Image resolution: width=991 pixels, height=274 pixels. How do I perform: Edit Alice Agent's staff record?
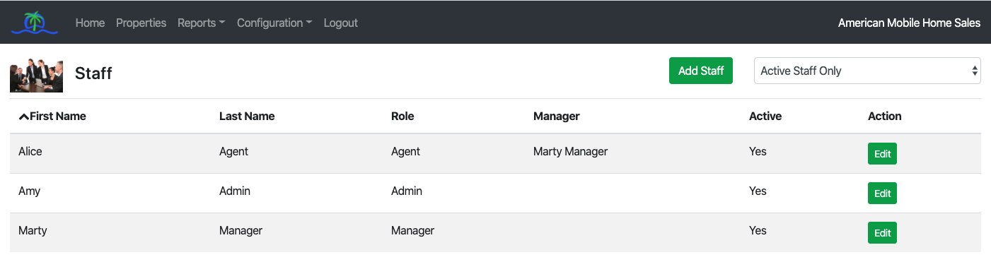pyautogui.click(x=882, y=154)
